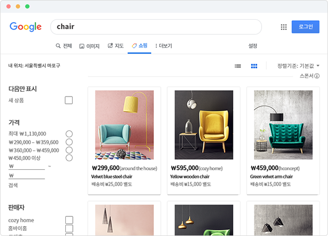Select the 최대 ₩1,130,000 radio button

click(69, 134)
